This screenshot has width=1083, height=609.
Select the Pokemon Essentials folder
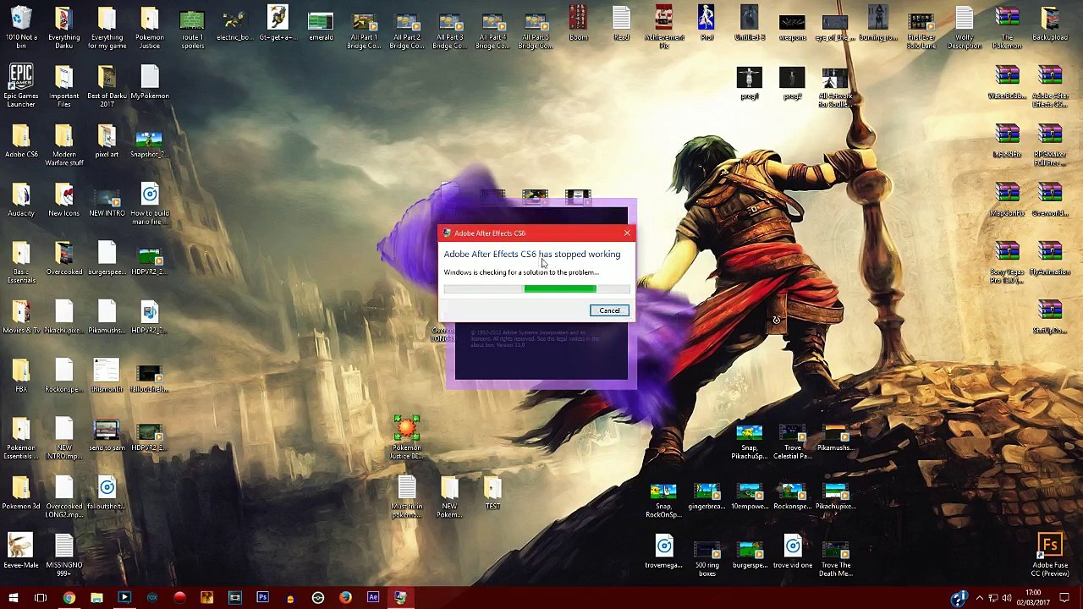(21, 436)
